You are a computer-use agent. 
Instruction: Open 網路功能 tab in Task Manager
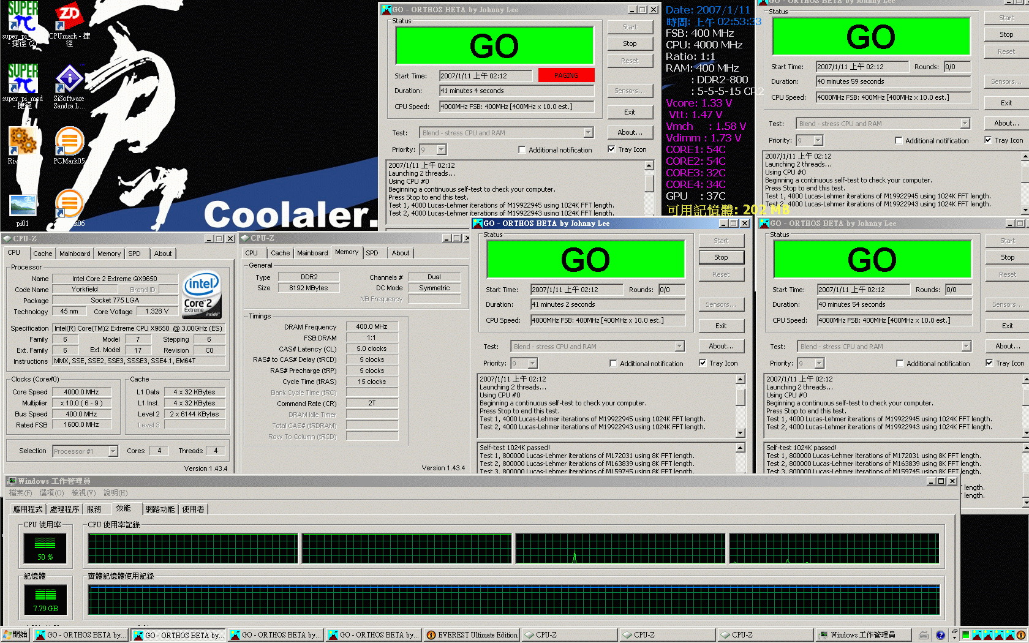(160, 510)
